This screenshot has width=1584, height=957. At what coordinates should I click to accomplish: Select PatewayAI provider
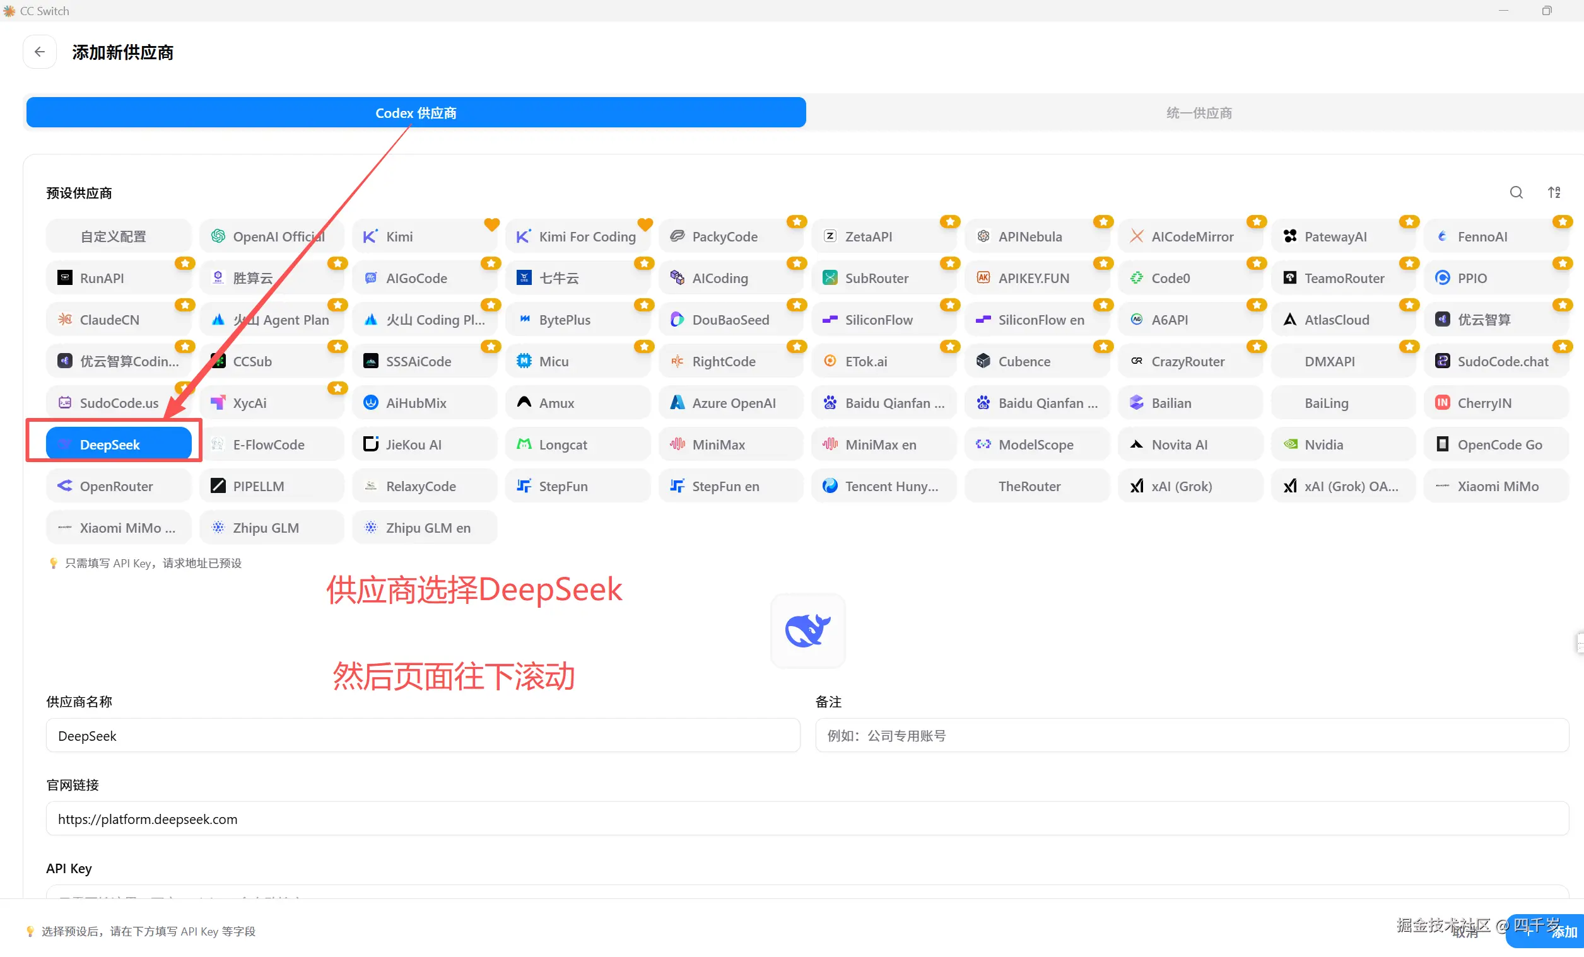tap(1343, 236)
